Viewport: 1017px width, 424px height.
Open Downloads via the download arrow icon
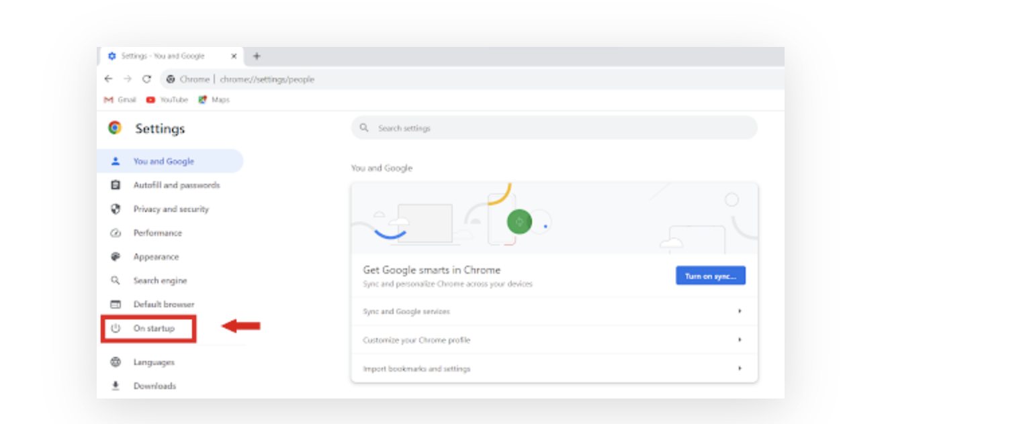point(116,386)
